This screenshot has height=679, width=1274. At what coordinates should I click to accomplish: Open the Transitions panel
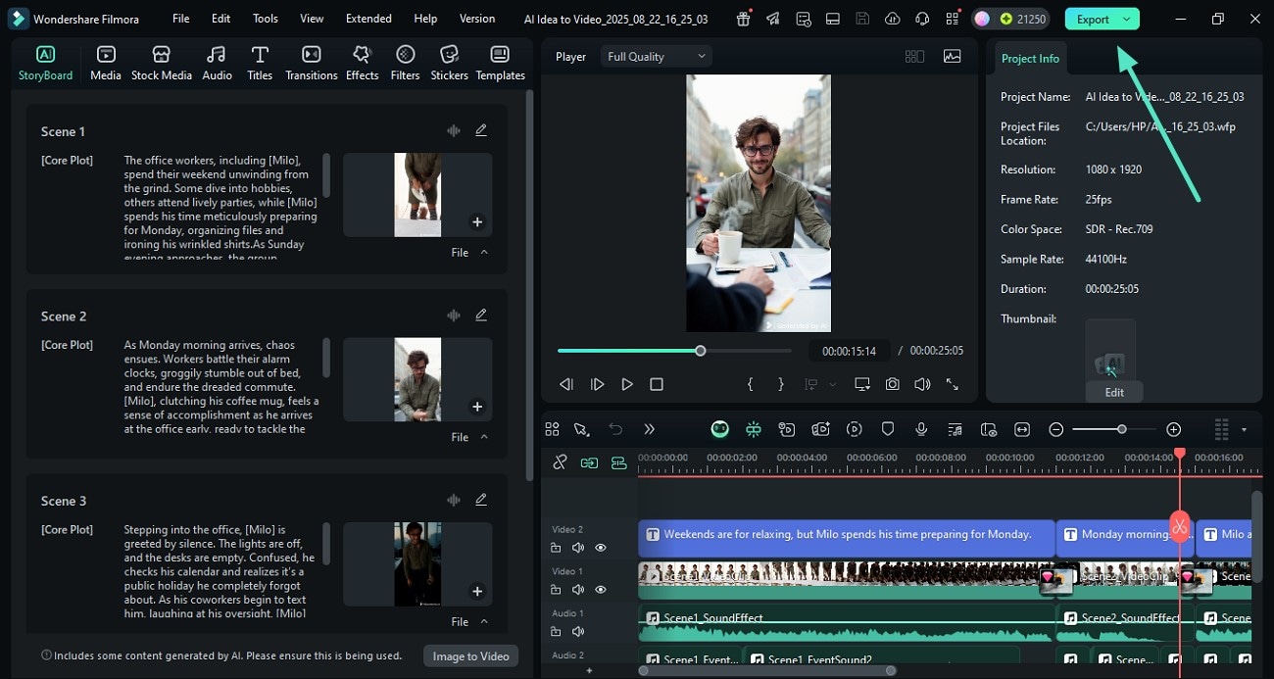point(312,63)
